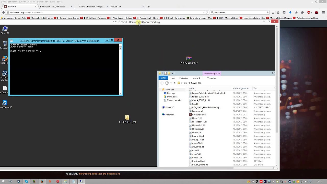Open the Darude - Sandstorm bookmark

pyautogui.click(x=67, y=18)
